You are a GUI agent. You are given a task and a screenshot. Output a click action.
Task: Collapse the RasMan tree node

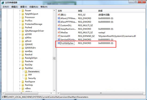(20, 68)
